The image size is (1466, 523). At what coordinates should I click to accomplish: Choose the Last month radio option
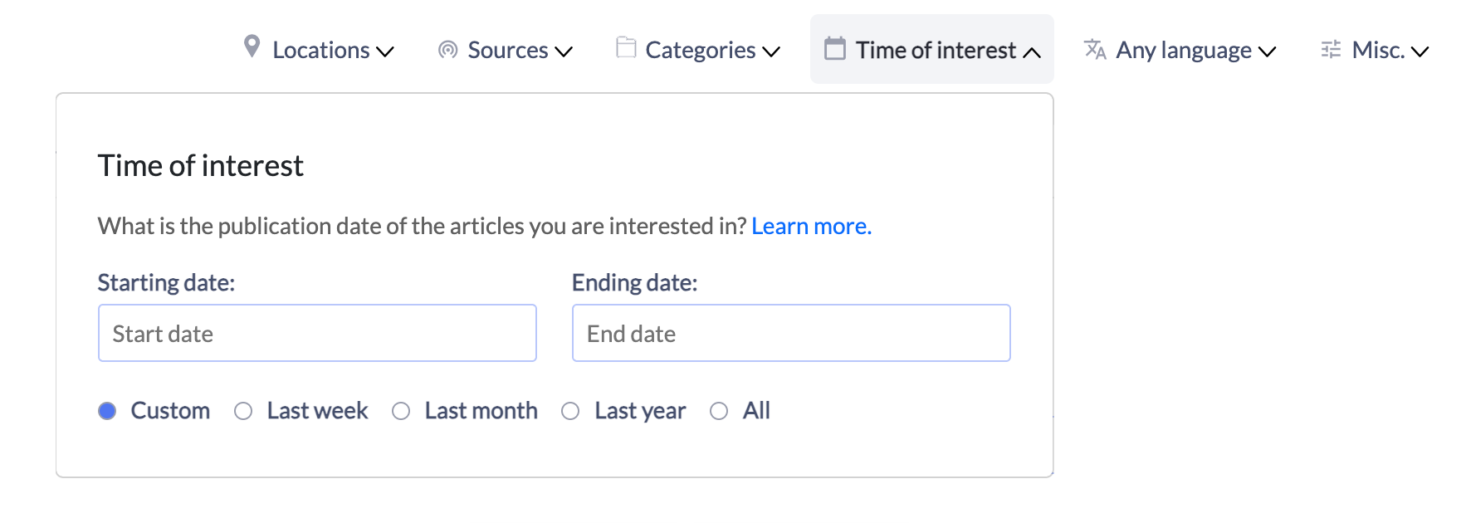pyautogui.click(x=401, y=411)
